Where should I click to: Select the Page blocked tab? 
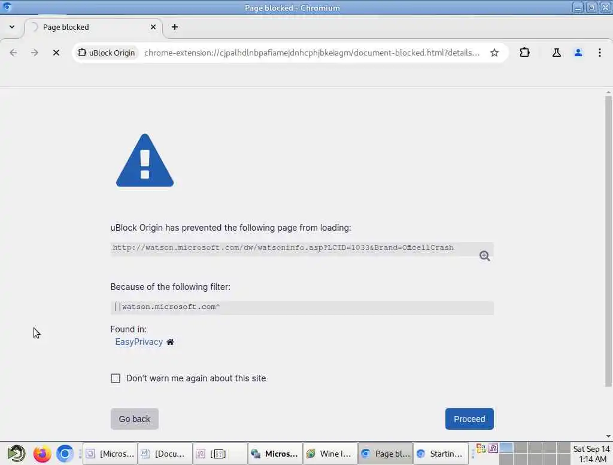(93, 27)
